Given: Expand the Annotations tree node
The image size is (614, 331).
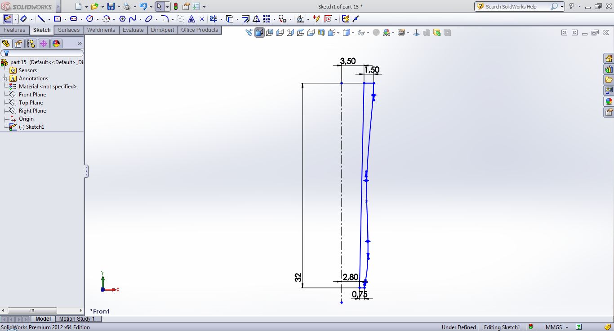Looking at the screenshot, I should tap(4, 79).
